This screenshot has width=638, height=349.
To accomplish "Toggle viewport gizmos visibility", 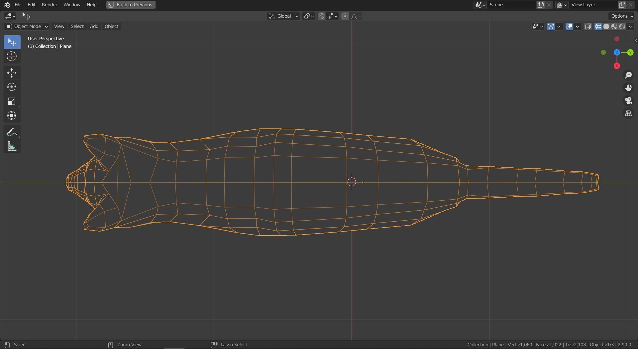I will [x=551, y=26].
